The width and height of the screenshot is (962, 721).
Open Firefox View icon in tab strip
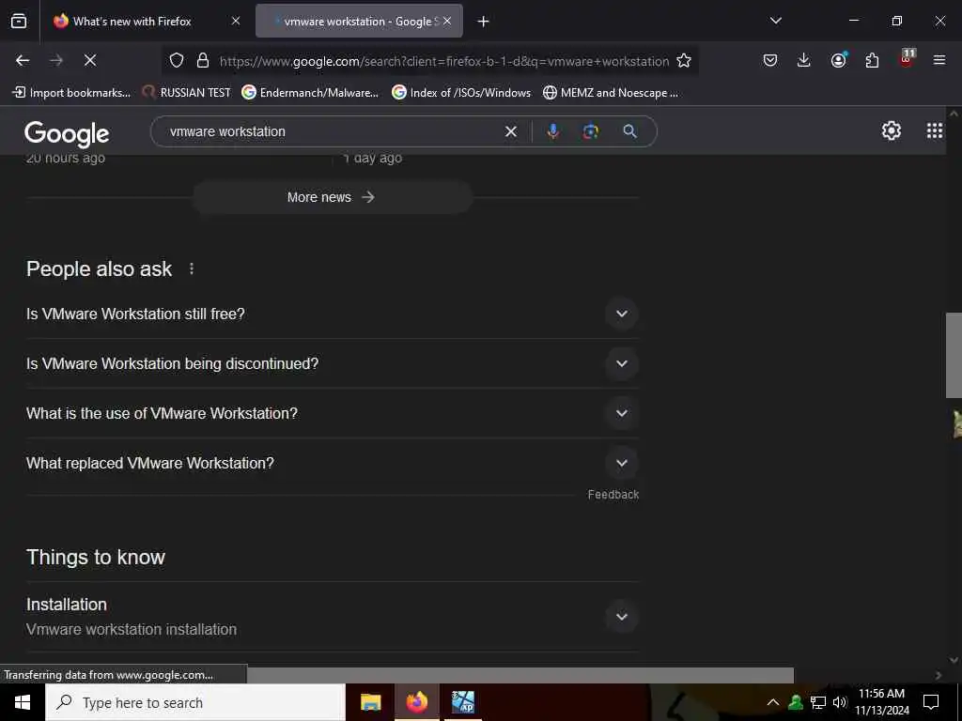pyautogui.click(x=19, y=22)
